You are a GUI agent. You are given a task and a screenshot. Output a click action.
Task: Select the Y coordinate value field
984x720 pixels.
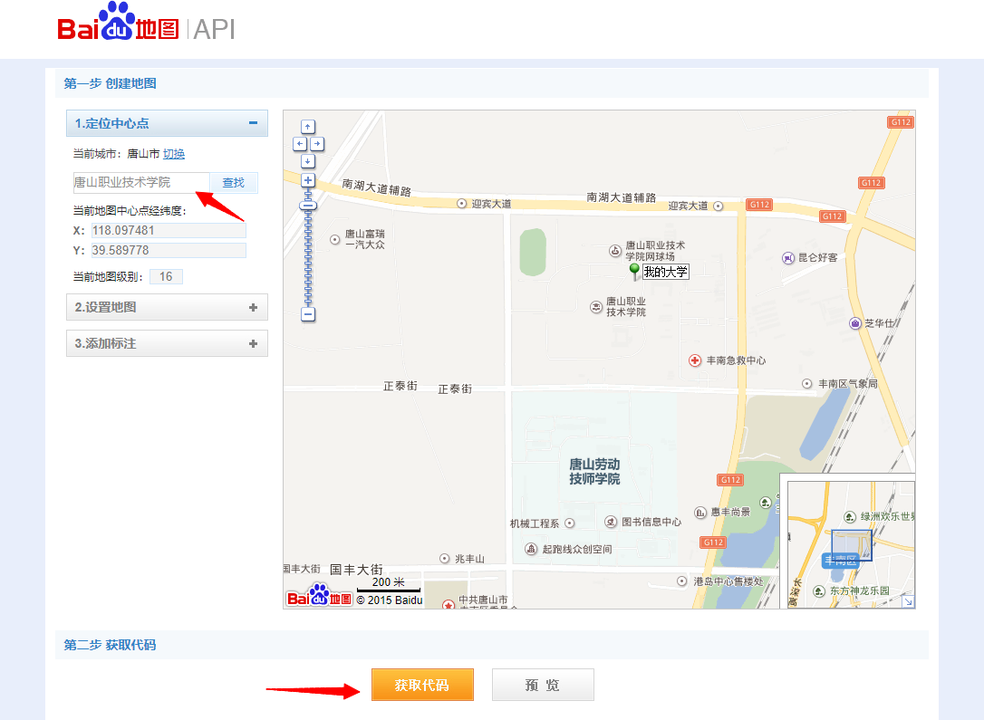point(168,250)
